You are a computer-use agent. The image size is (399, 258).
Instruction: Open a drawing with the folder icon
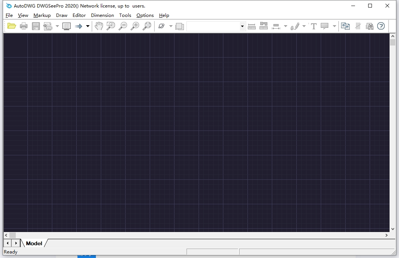[x=12, y=26]
